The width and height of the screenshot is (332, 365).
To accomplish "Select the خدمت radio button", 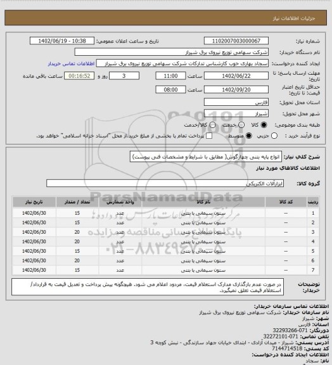I will coord(241,125).
